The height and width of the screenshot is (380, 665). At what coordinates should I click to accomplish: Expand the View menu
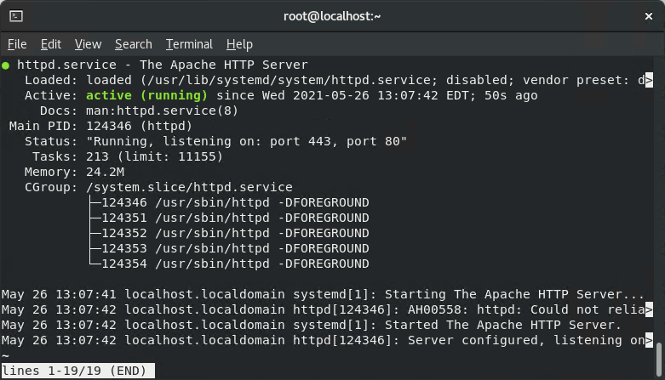coord(88,44)
